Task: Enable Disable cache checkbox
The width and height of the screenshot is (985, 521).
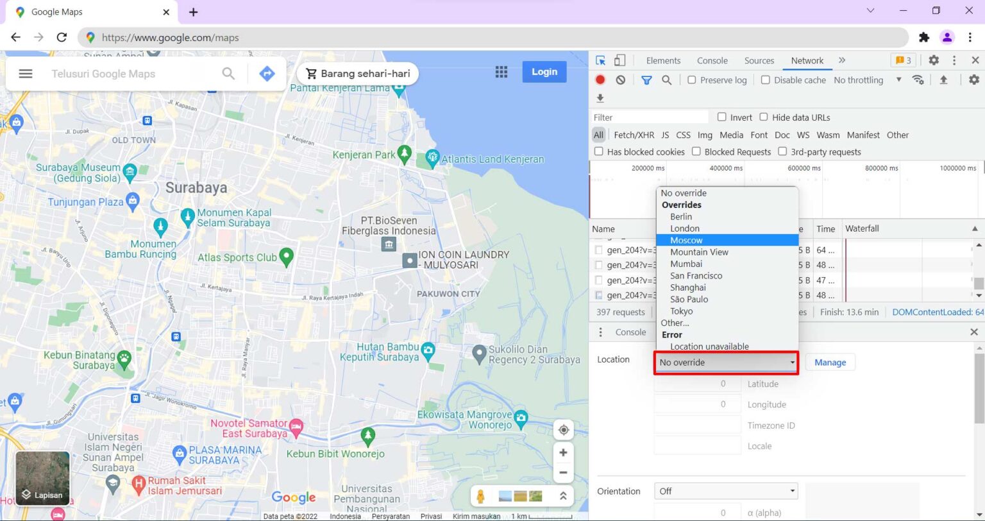Action: pos(765,80)
